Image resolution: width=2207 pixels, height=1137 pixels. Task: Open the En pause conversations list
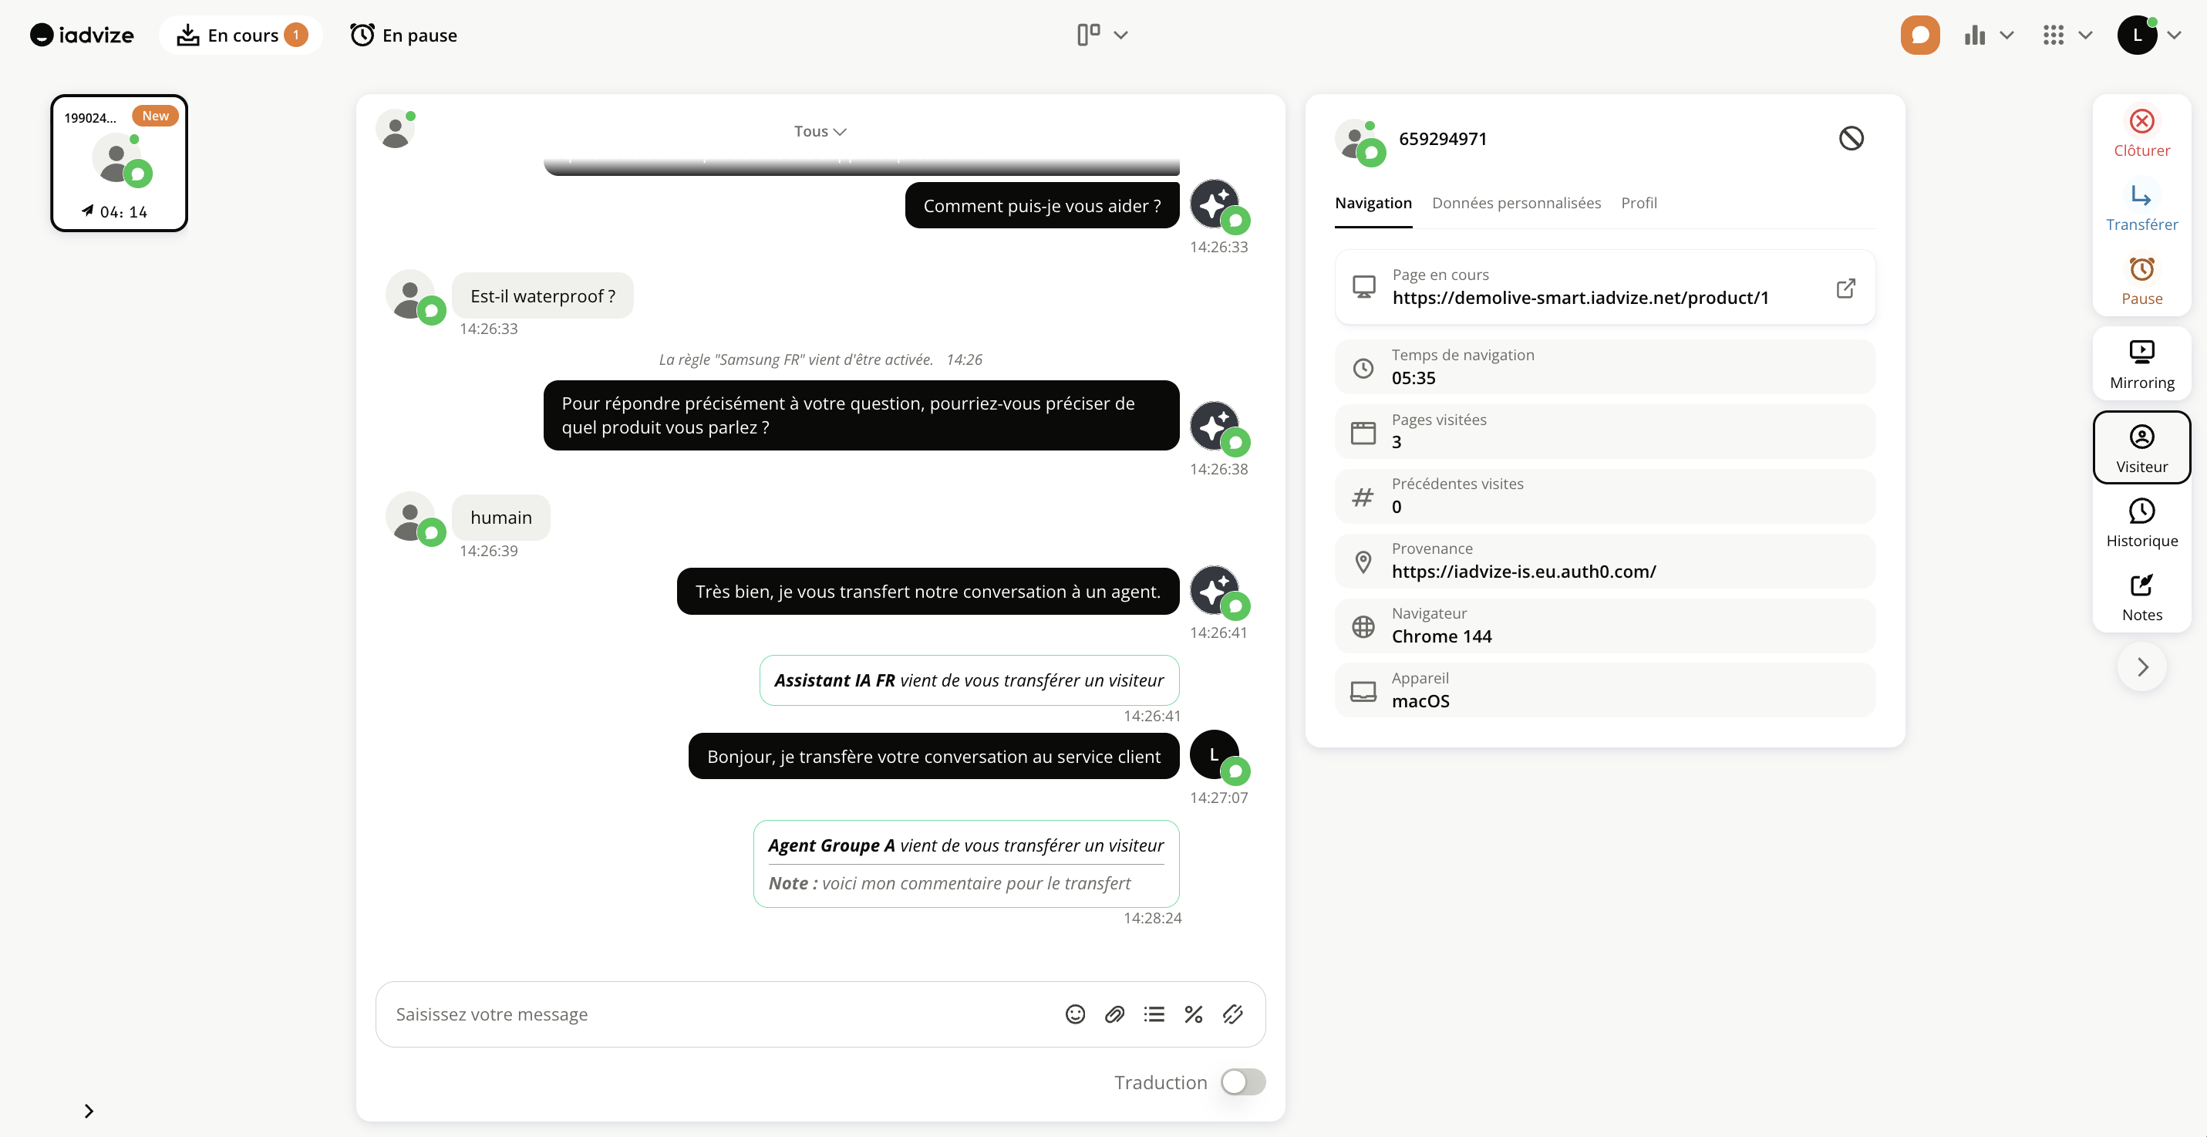click(x=403, y=35)
